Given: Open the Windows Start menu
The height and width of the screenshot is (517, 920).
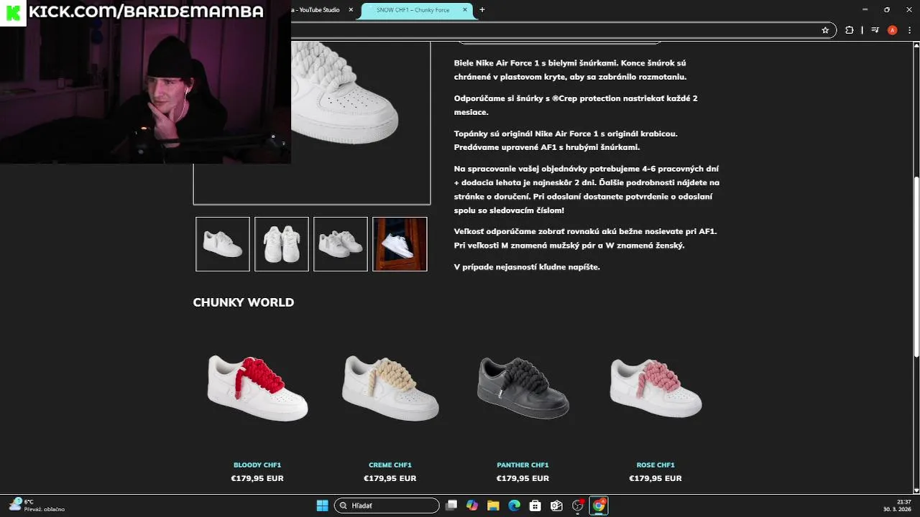Looking at the screenshot, I should [x=322, y=506].
